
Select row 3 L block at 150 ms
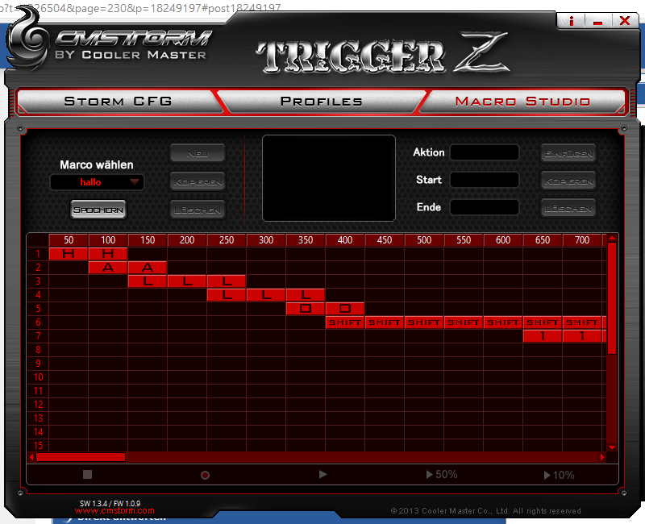coord(148,281)
